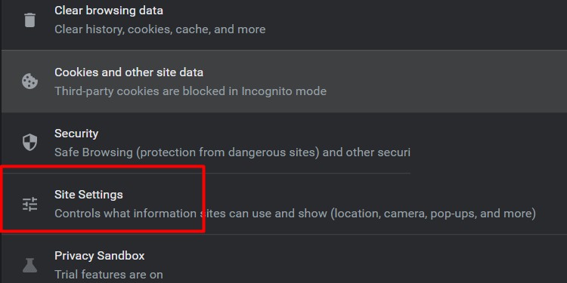Click the Privacy Sandbox flask icon
The image size is (567, 283).
29,265
